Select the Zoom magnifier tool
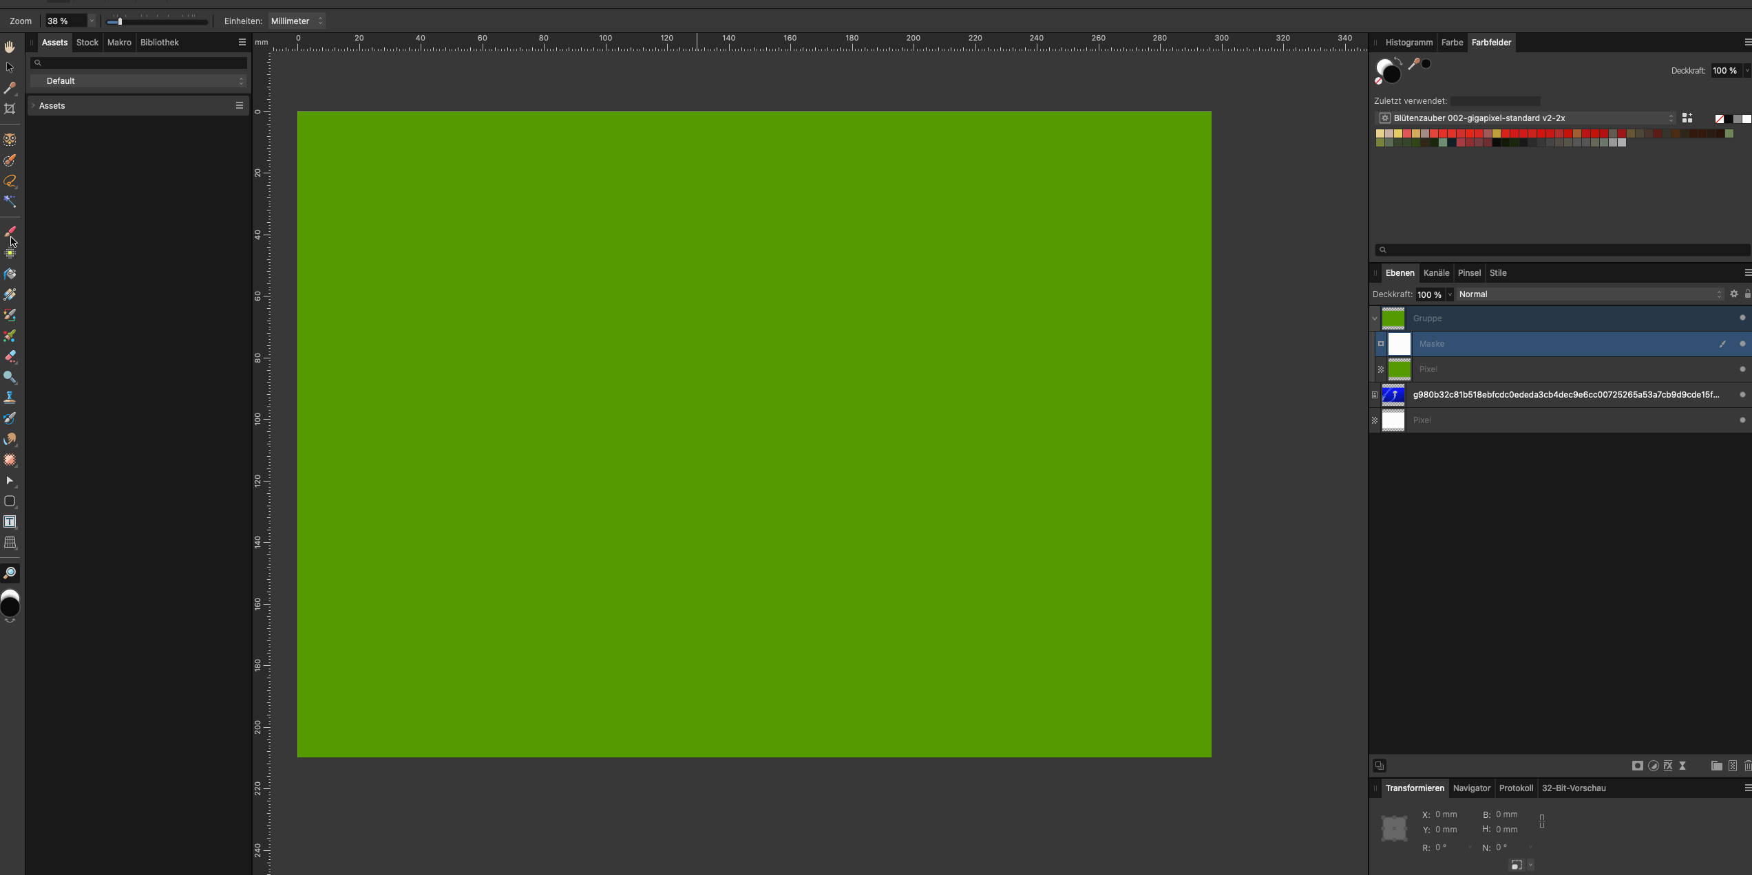1752x875 pixels. [x=10, y=573]
